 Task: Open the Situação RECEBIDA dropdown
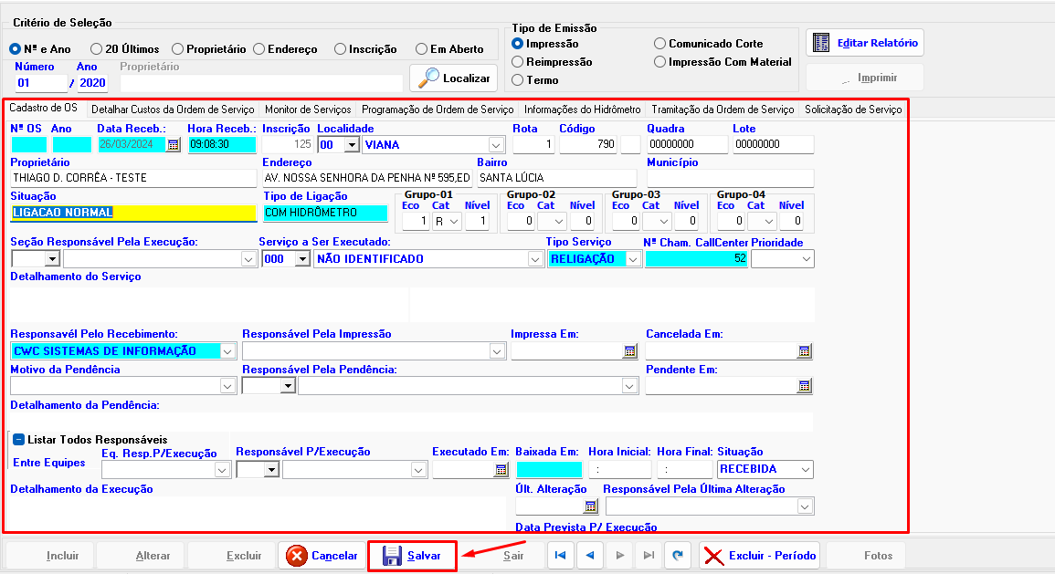point(804,469)
